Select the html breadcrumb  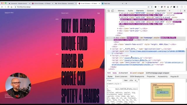coord(109,73)
